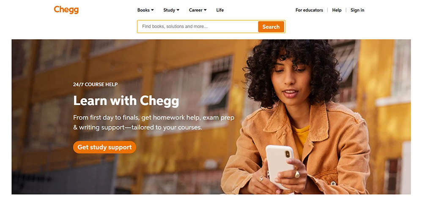Open the Help link
The image size is (423, 204).
coord(337,10)
